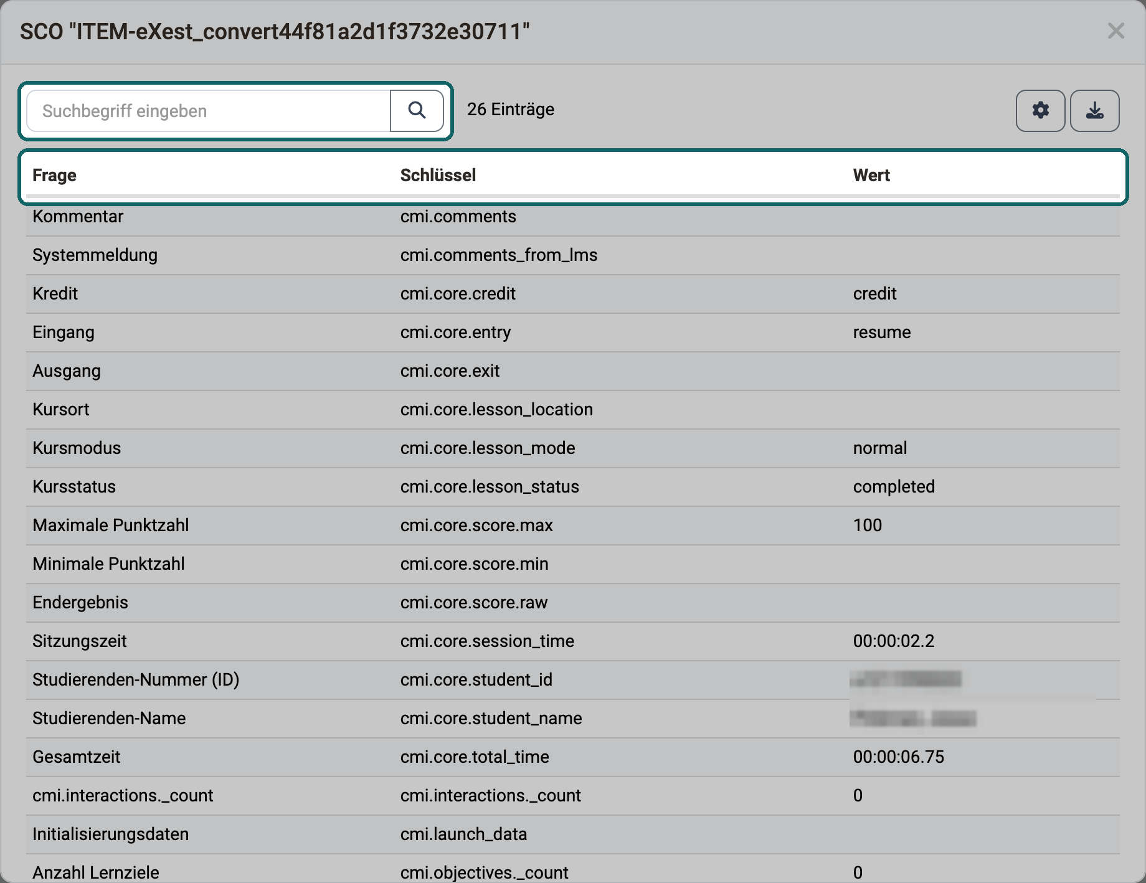The image size is (1146, 883).
Task: Select the 'completed' status value
Action: point(894,487)
